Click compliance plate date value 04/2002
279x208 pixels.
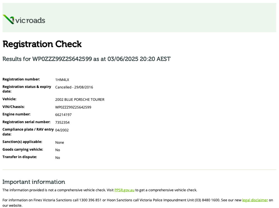click(62, 130)
